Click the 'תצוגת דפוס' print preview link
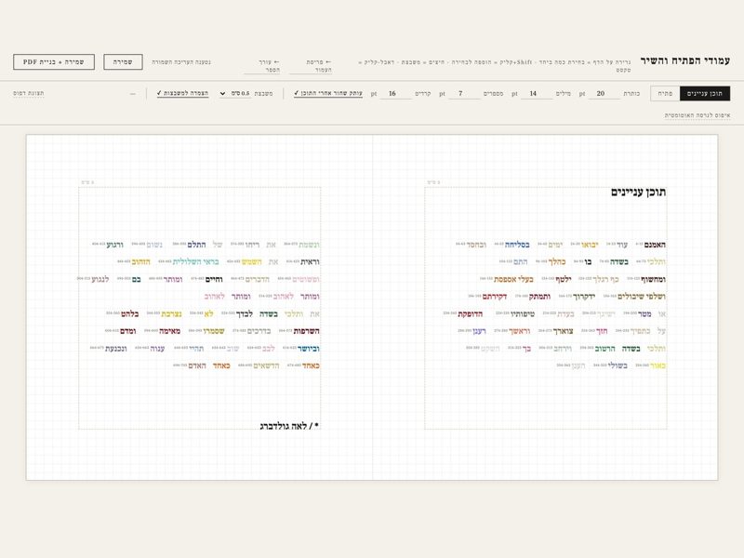Image resolution: width=744 pixels, height=558 pixels. (x=29, y=94)
